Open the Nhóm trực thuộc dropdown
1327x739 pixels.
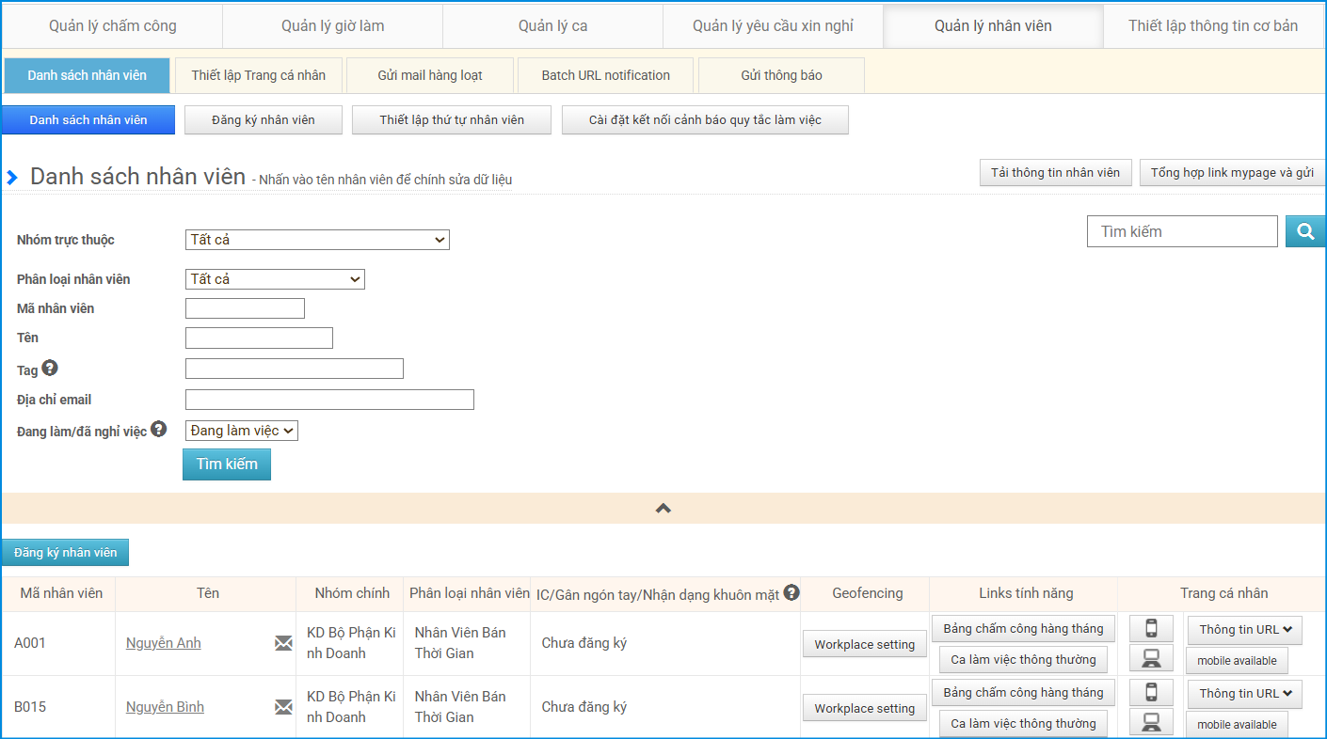point(317,240)
